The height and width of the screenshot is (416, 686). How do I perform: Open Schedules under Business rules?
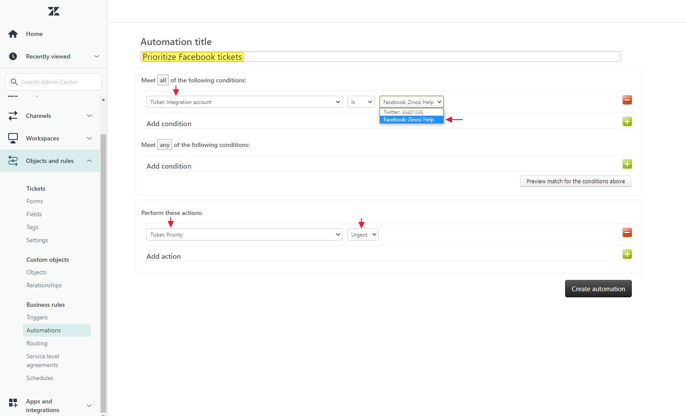pyautogui.click(x=40, y=378)
